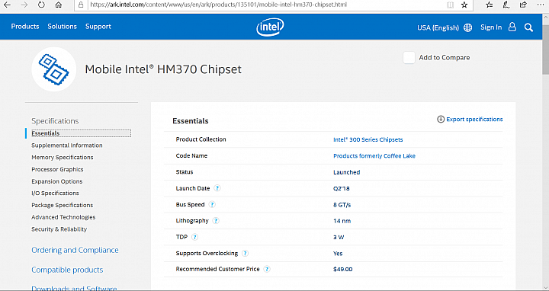Screen dimensions: 549x291
Task: Jump to Processor Graphics section
Action: pos(57,169)
